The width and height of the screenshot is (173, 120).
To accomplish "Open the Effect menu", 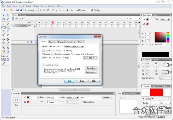I will (x=28, y=6).
